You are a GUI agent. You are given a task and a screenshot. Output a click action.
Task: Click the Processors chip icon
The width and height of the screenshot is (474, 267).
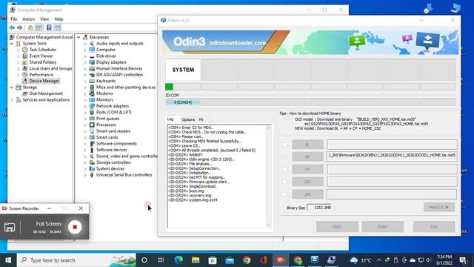(x=92, y=125)
